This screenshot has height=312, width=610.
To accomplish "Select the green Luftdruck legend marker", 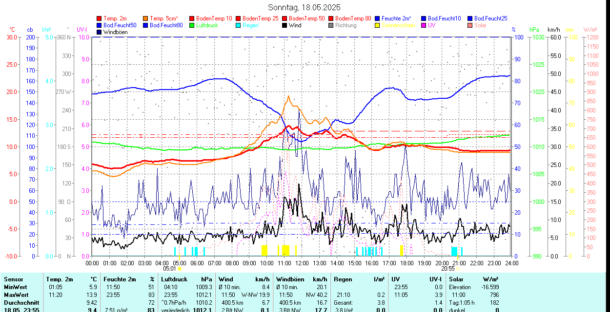I will (192, 25).
